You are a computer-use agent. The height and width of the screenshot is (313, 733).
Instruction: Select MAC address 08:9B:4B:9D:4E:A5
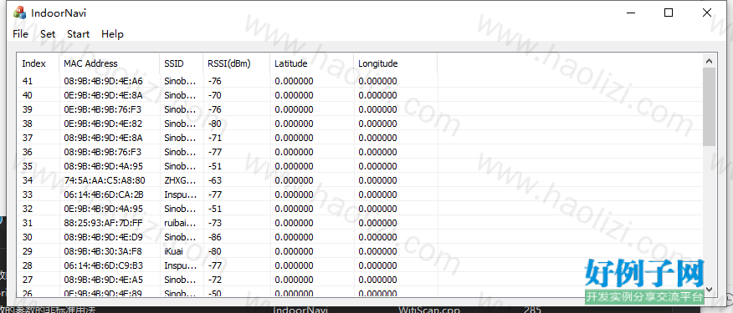point(103,280)
